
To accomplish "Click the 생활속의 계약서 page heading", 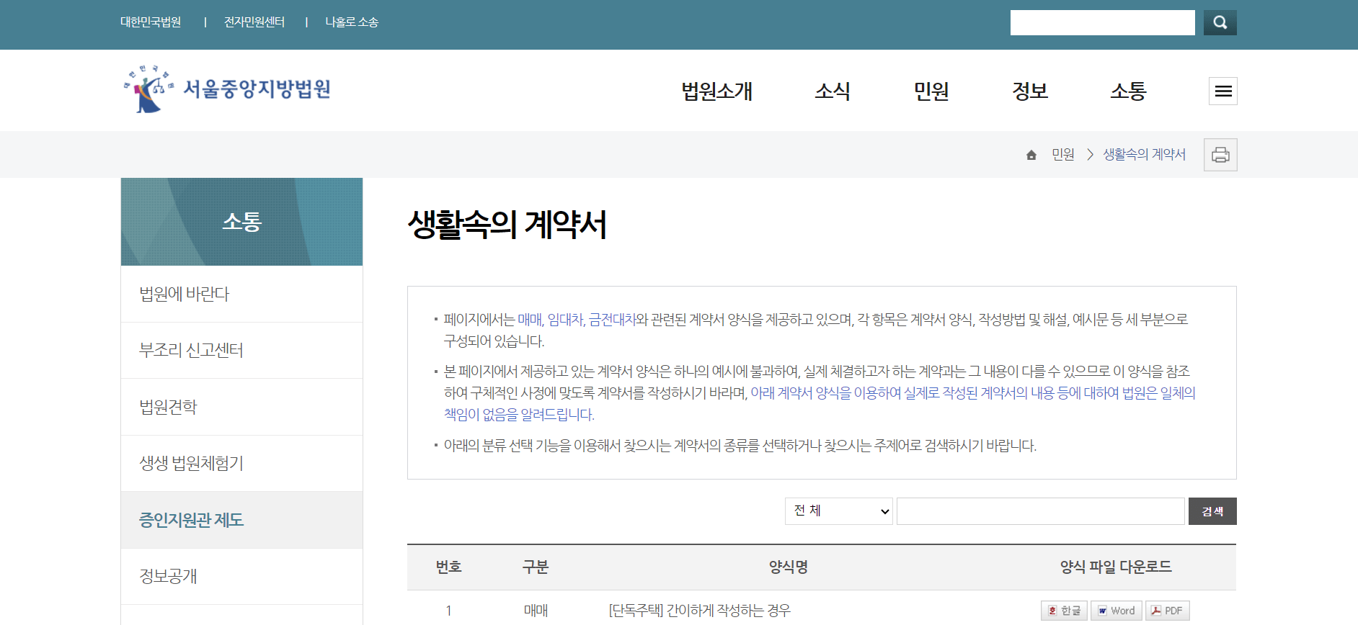I will (x=507, y=224).
